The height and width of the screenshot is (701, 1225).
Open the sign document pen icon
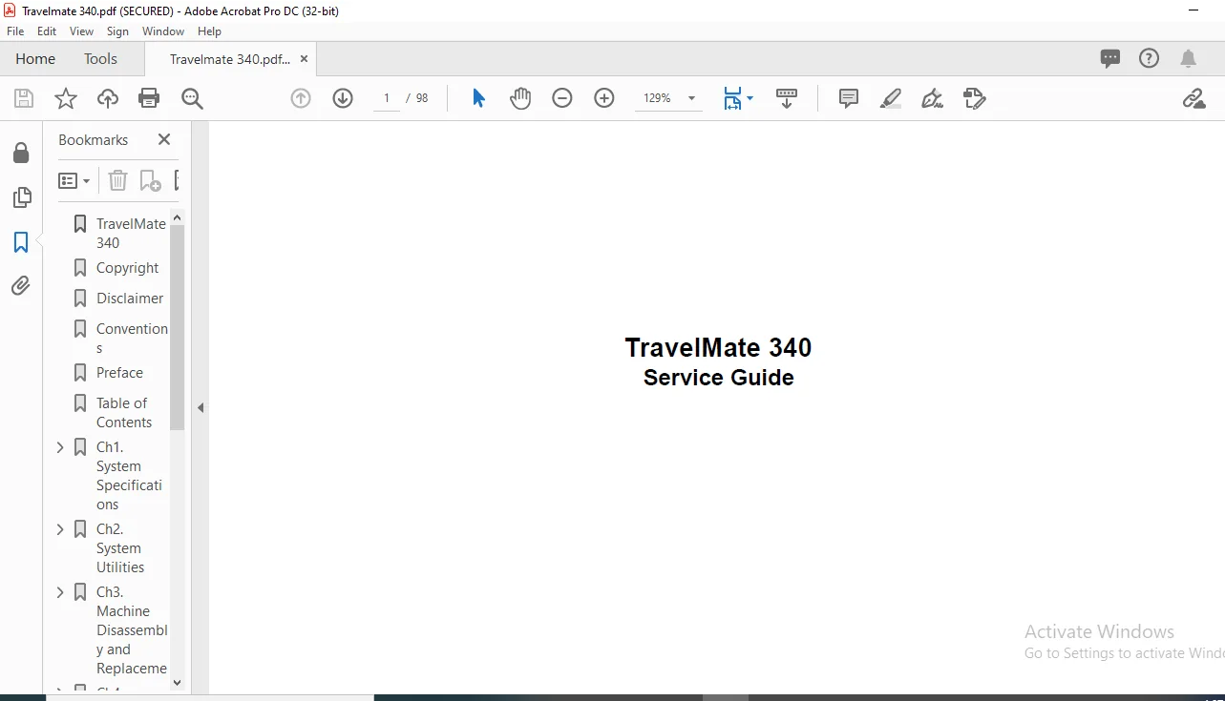point(932,98)
